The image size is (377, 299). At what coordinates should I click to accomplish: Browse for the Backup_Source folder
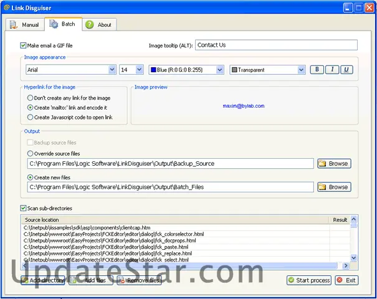coord(334,163)
